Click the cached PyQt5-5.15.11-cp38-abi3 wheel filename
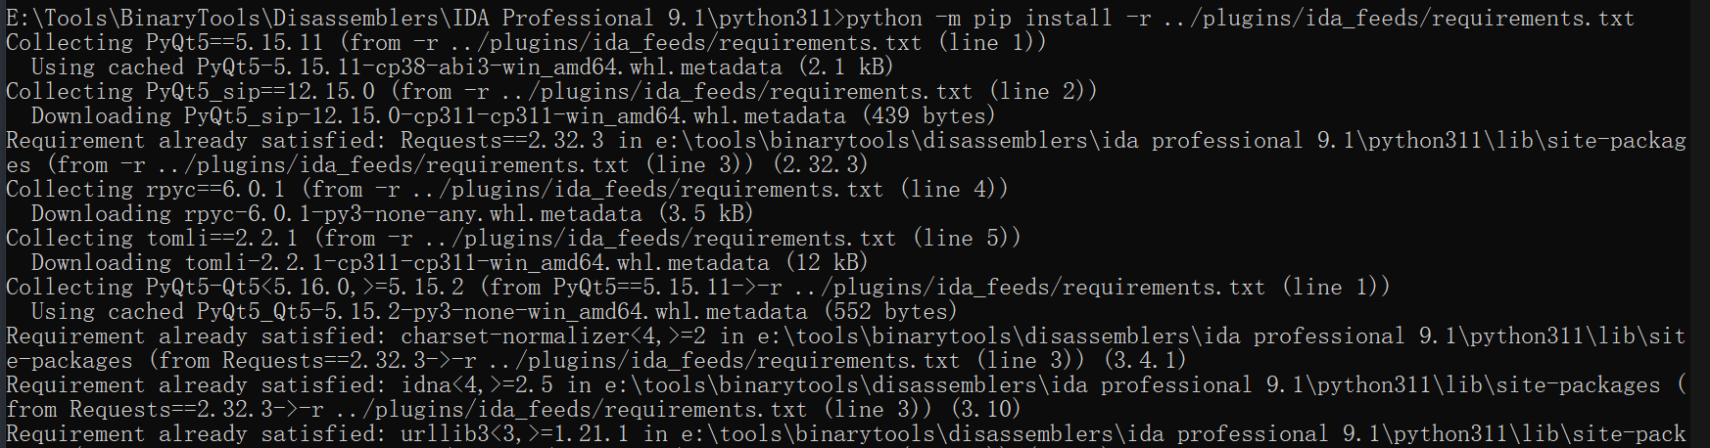1710x448 pixels. [489, 67]
